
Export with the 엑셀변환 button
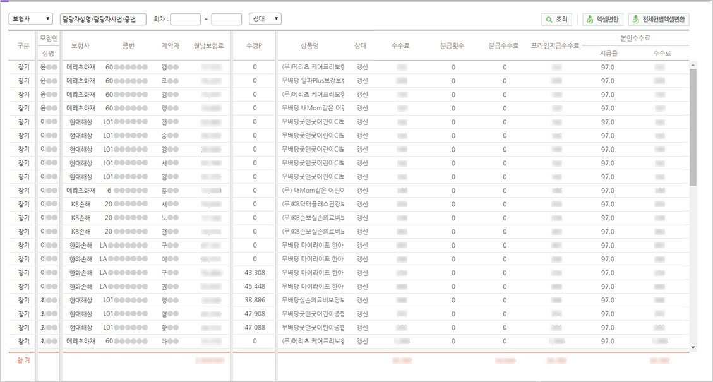click(x=603, y=19)
